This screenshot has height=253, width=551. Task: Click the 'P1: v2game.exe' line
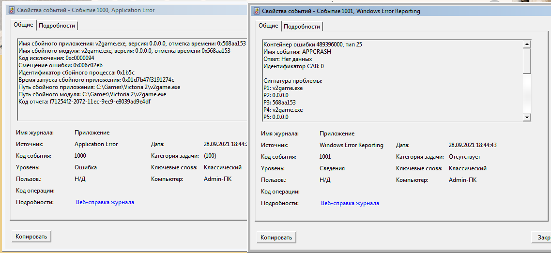(283, 88)
